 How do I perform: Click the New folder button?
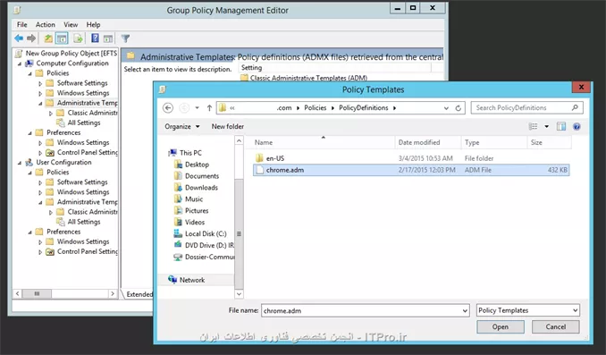[228, 126]
